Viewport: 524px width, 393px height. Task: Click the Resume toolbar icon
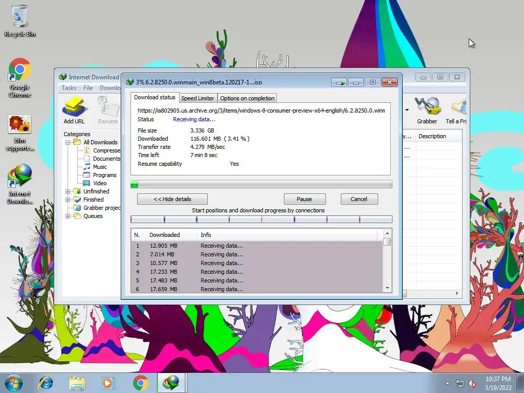click(x=108, y=111)
